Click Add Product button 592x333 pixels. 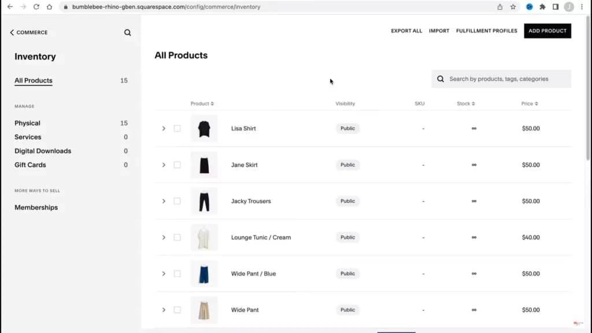547,31
